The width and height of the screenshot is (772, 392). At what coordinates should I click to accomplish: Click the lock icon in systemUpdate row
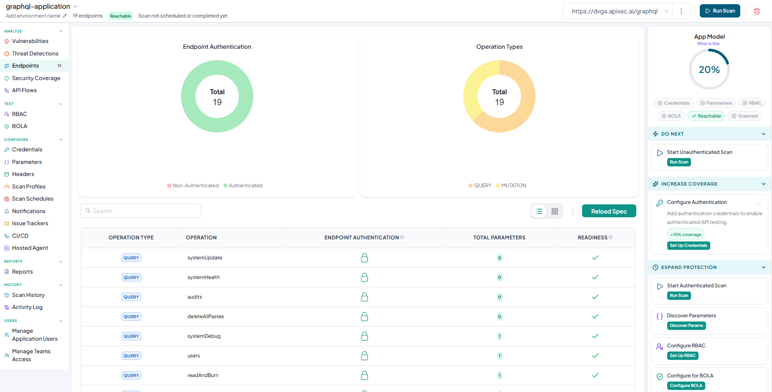(x=364, y=258)
